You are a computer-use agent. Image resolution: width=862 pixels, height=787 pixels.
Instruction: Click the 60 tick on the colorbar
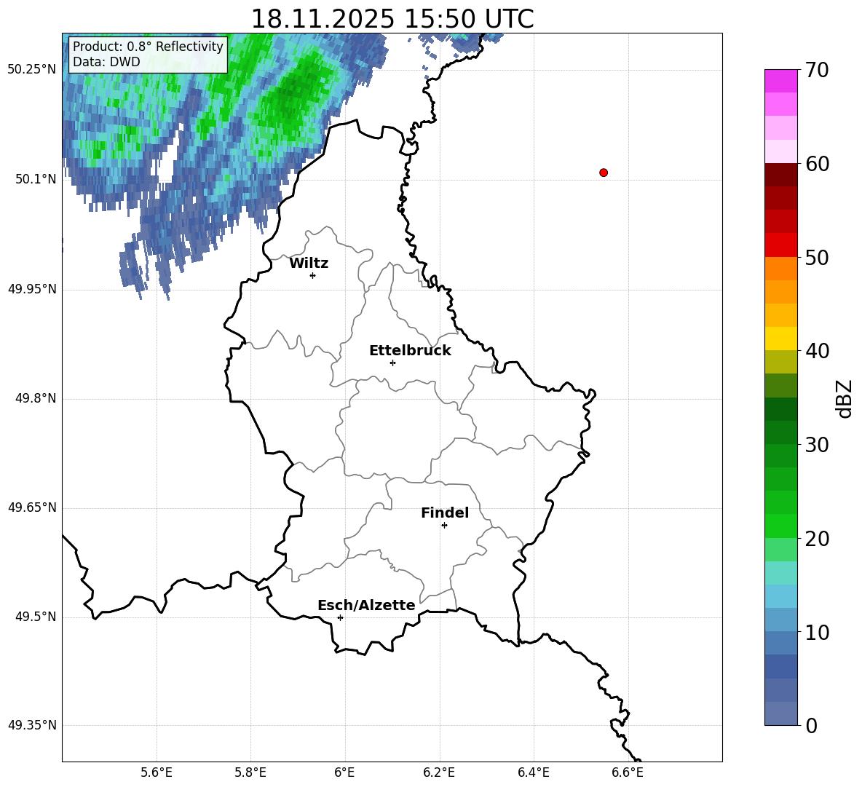pyautogui.click(x=816, y=164)
